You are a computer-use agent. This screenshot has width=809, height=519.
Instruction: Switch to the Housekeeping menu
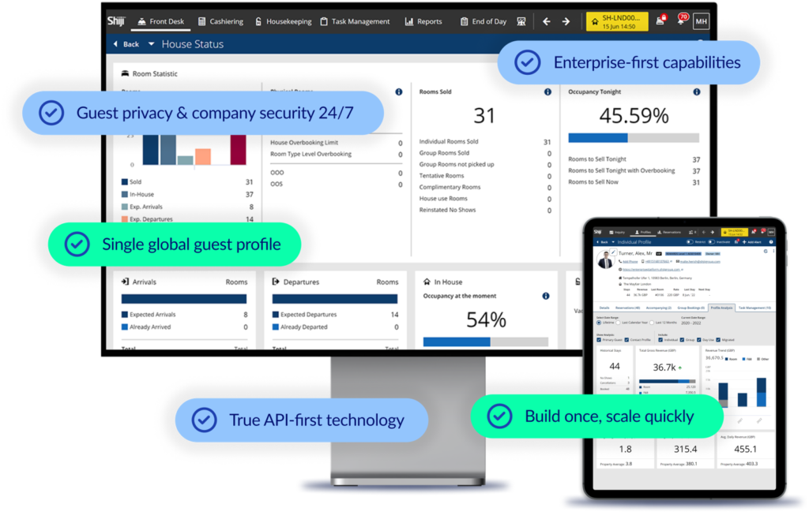[x=284, y=21]
